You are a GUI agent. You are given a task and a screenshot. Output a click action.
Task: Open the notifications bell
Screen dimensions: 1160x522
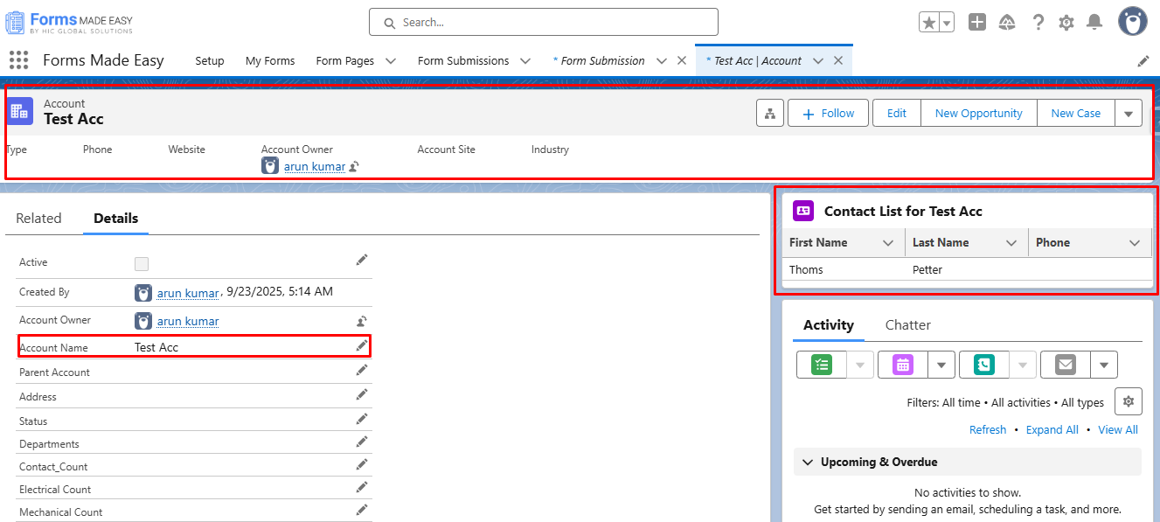(1094, 23)
